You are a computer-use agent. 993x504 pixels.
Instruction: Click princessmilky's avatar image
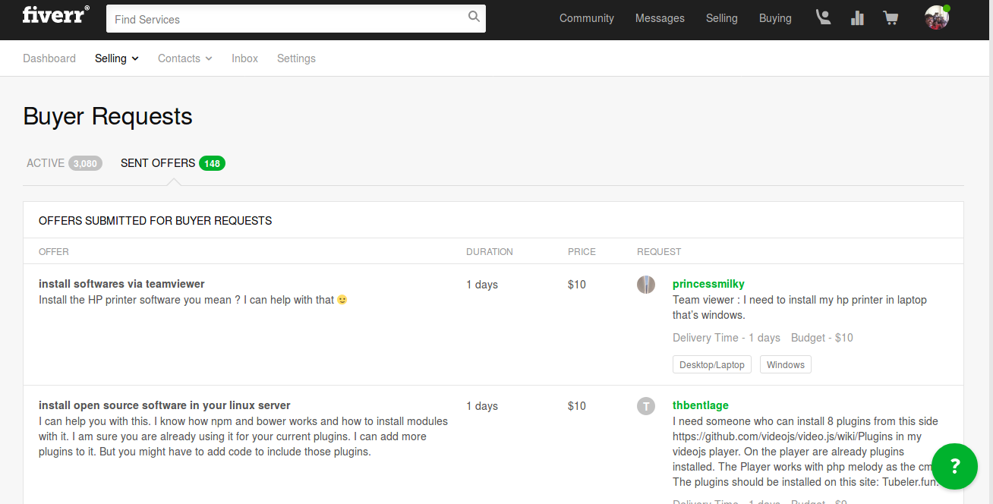pyautogui.click(x=646, y=285)
